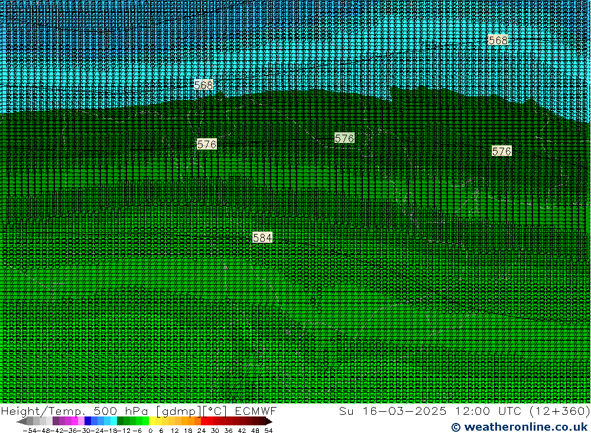The image size is (591, 433).
Task: Click the legend value '-54'
Action: 30,431
